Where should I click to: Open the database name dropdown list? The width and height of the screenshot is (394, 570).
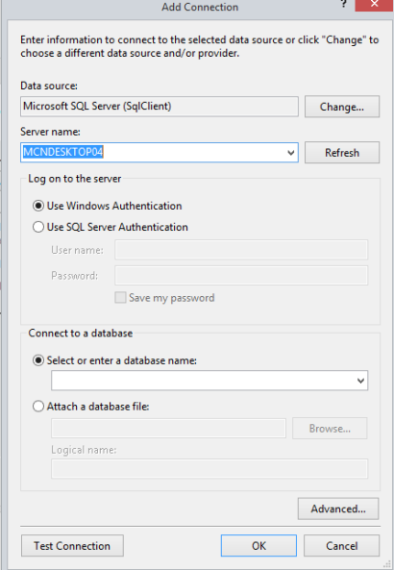click(360, 381)
